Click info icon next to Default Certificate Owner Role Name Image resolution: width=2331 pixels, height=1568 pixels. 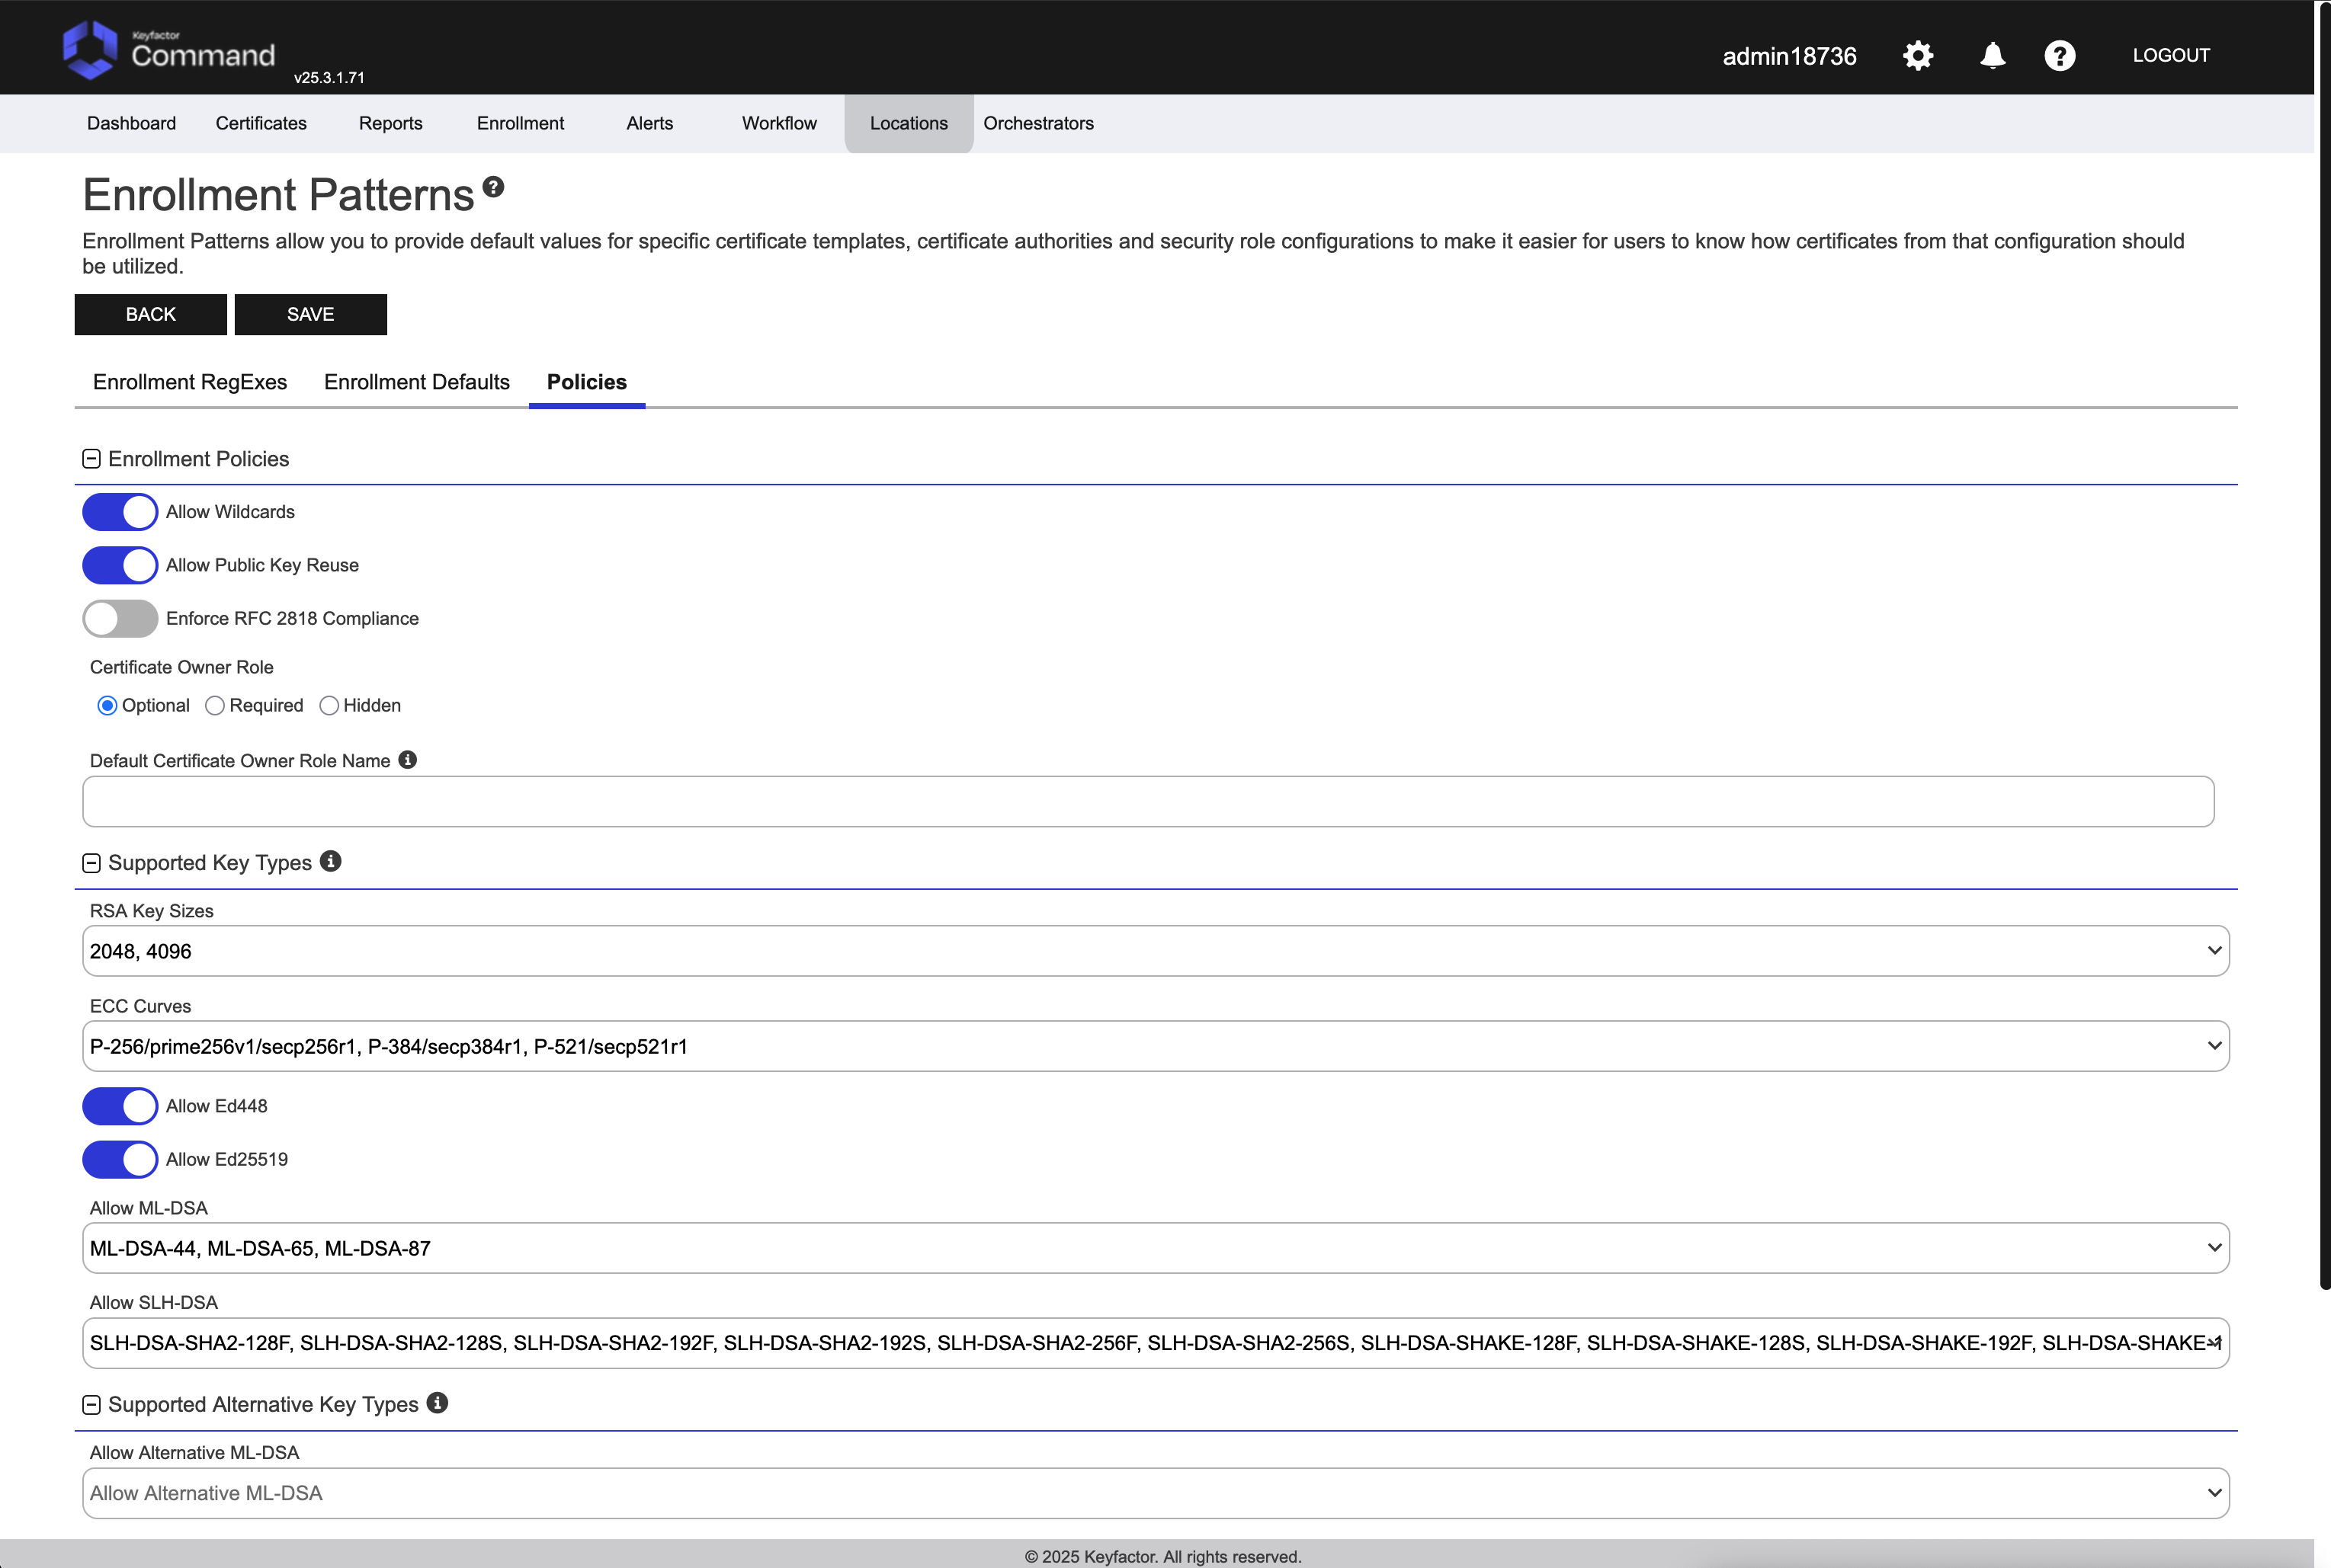click(407, 760)
